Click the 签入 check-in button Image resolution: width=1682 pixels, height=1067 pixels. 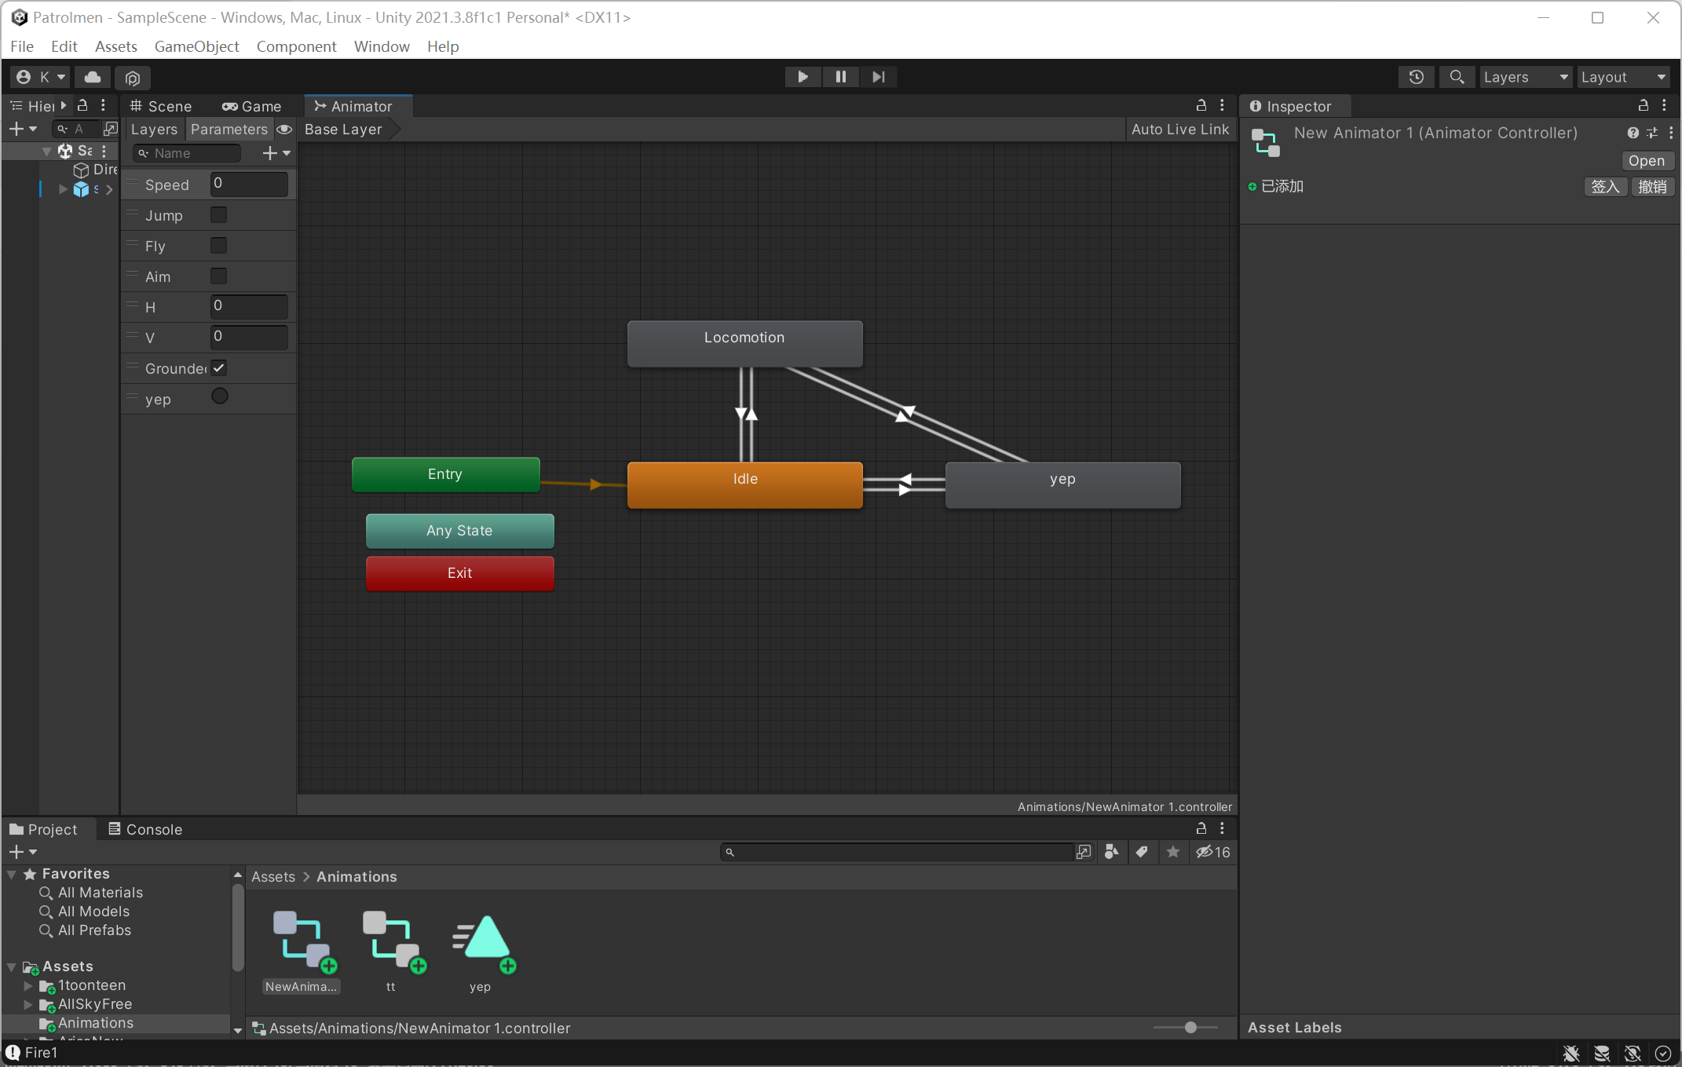coord(1605,186)
